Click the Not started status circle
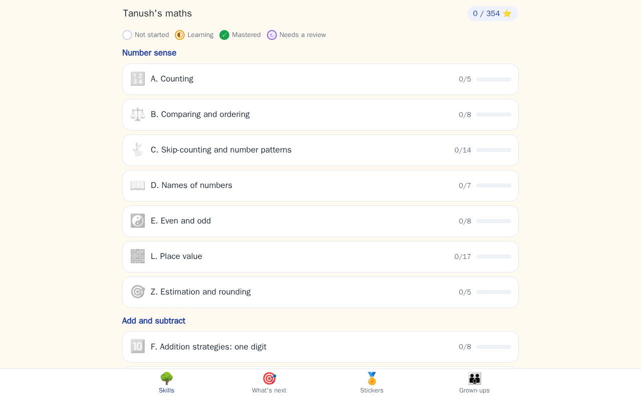The image size is (641, 400). (x=127, y=35)
